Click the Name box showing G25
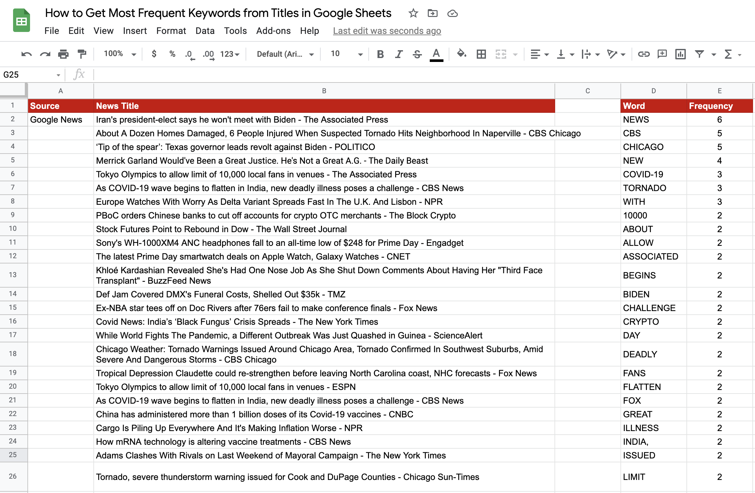This screenshot has width=755, height=493. click(x=28, y=75)
